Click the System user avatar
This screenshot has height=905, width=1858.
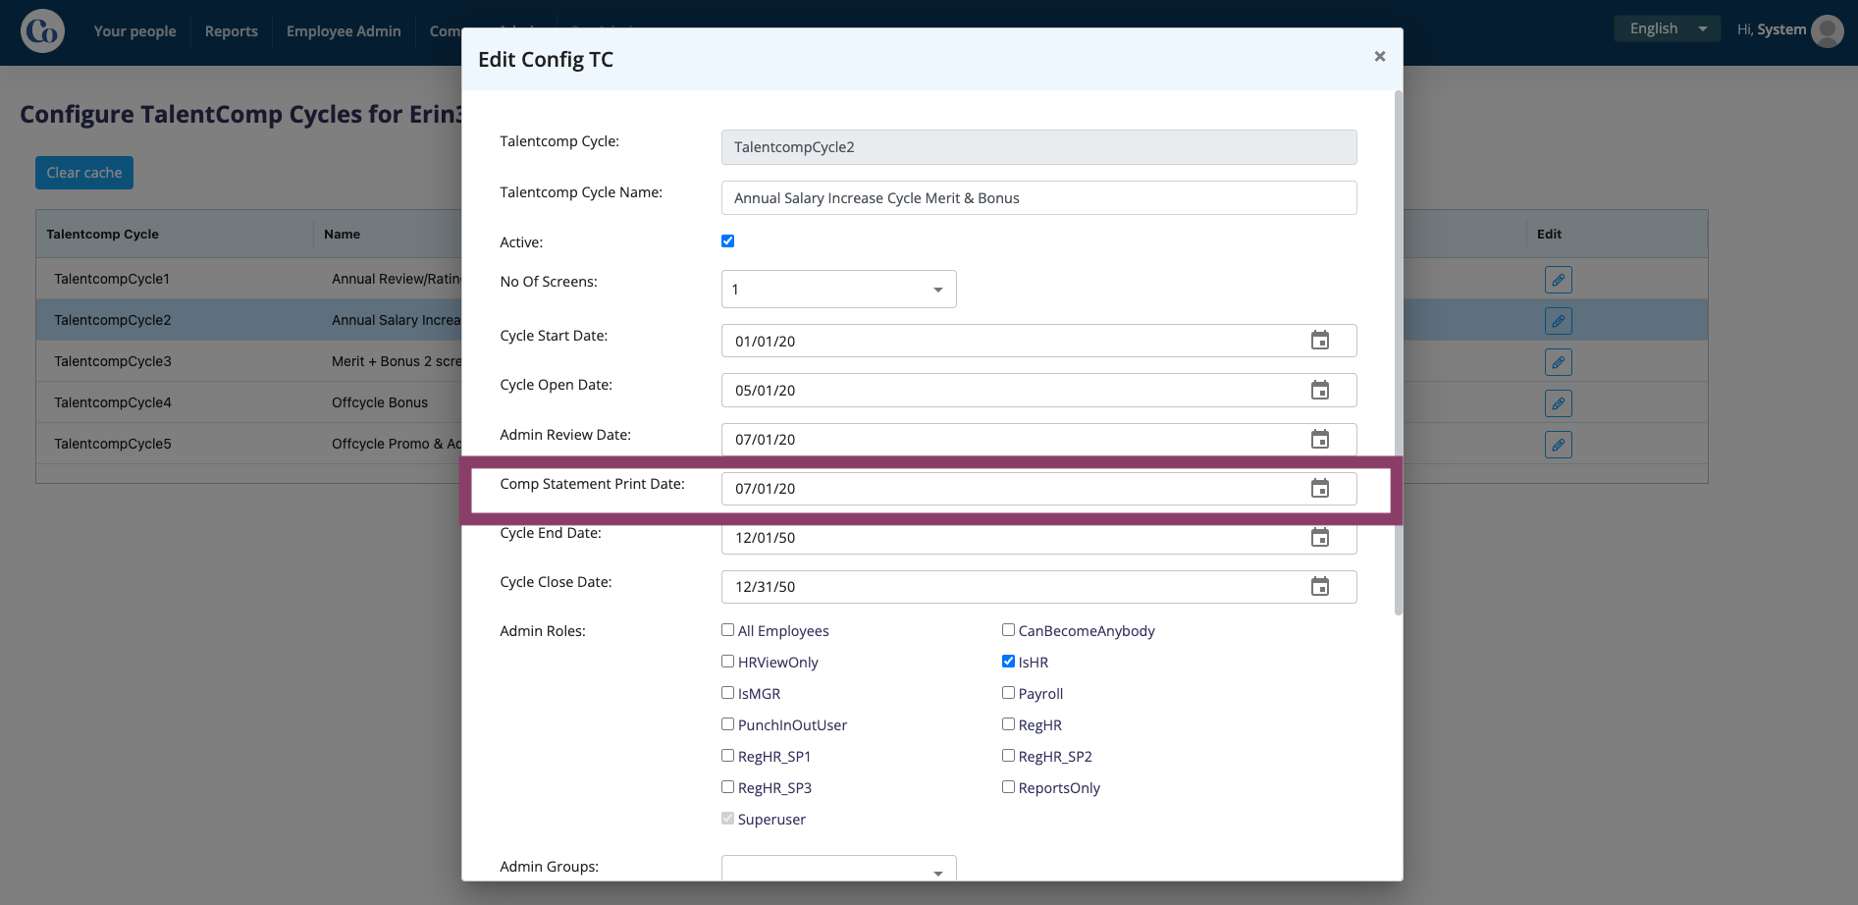1827,30
